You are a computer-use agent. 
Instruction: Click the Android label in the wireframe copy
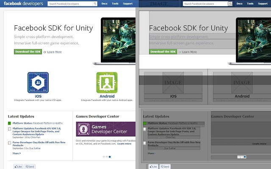point(242,96)
